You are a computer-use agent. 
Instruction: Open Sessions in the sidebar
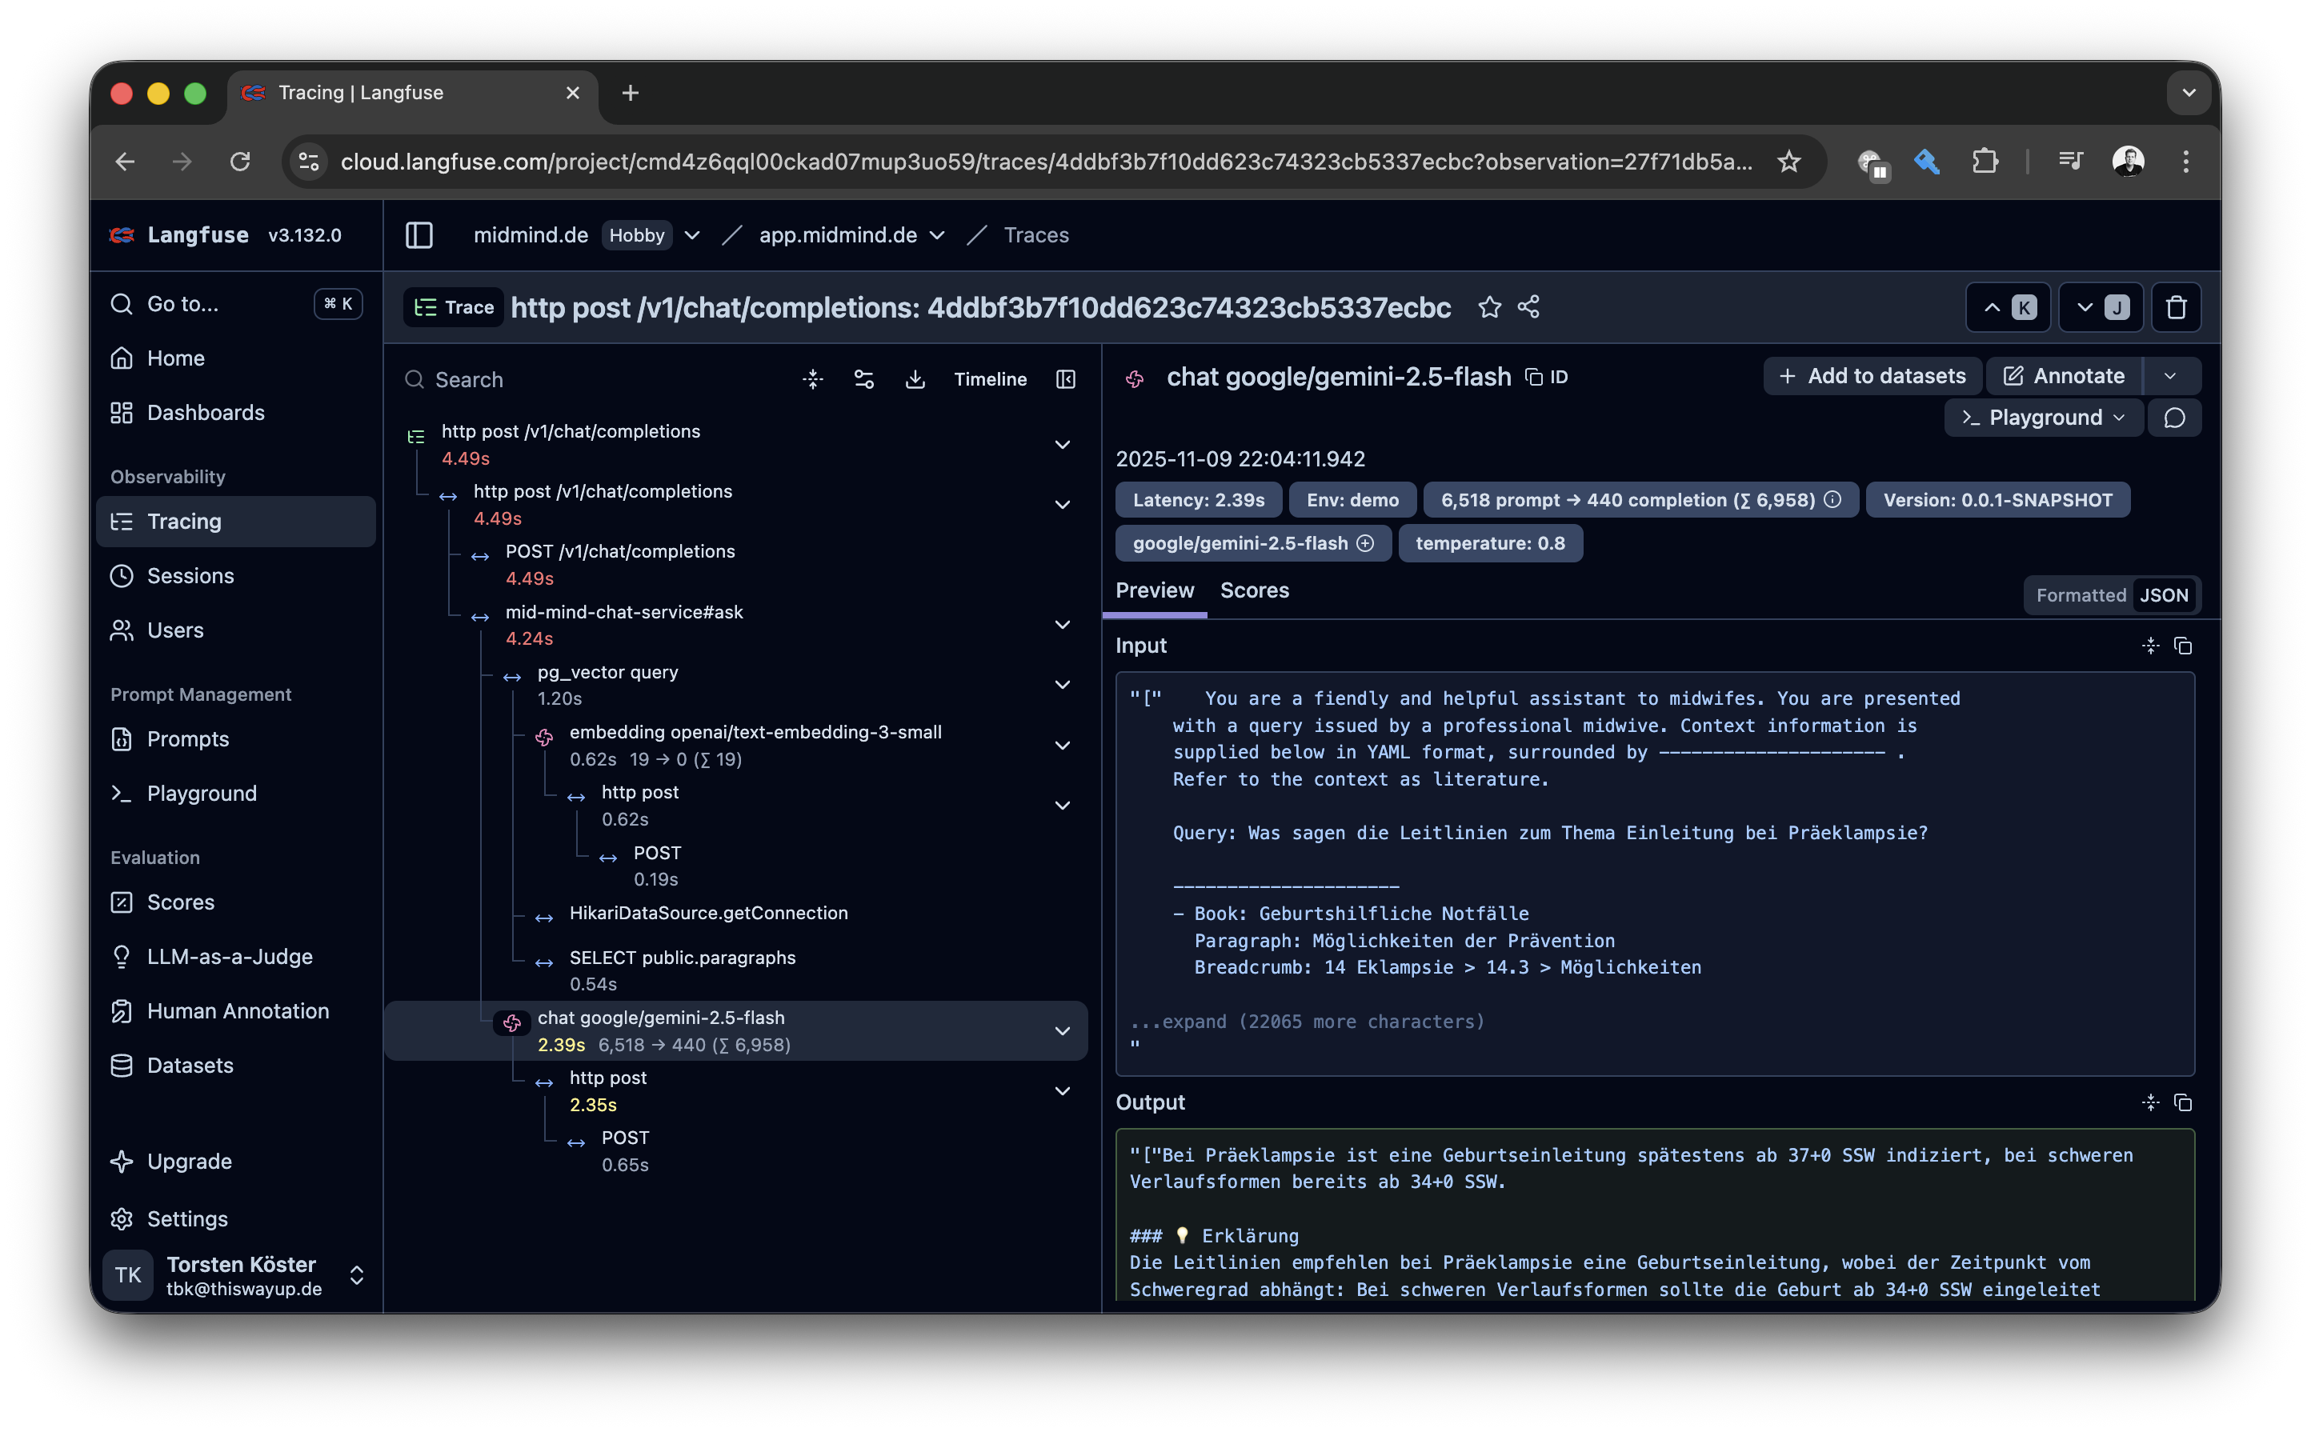(x=190, y=576)
